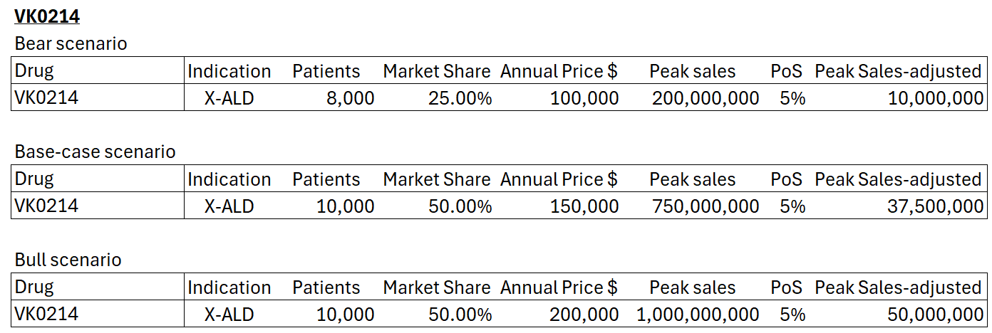Screen dimensions: 992x333
Task: Select the 200,000 annual price cell
Action: 584,314
